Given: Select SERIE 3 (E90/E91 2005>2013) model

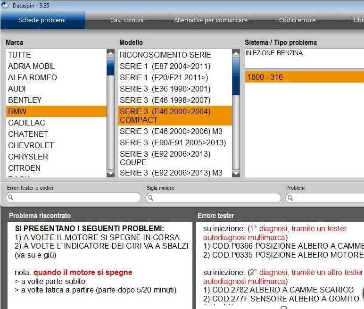Looking at the screenshot, I should pos(175,142).
